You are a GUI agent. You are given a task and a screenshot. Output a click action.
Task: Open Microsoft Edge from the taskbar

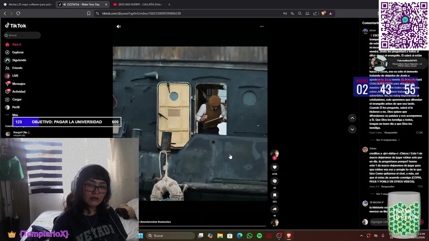pos(240,236)
